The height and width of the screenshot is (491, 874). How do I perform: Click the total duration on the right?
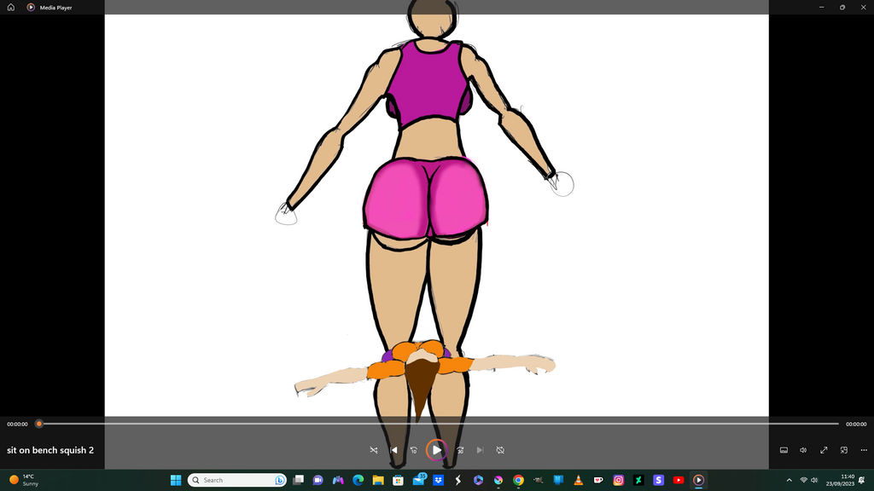click(856, 425)
